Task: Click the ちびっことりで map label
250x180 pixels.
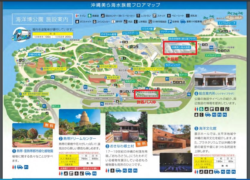Action: 173,65
